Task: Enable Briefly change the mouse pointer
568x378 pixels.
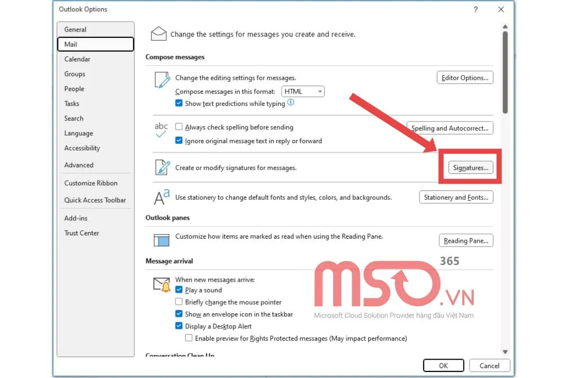Action: point(179,302)
